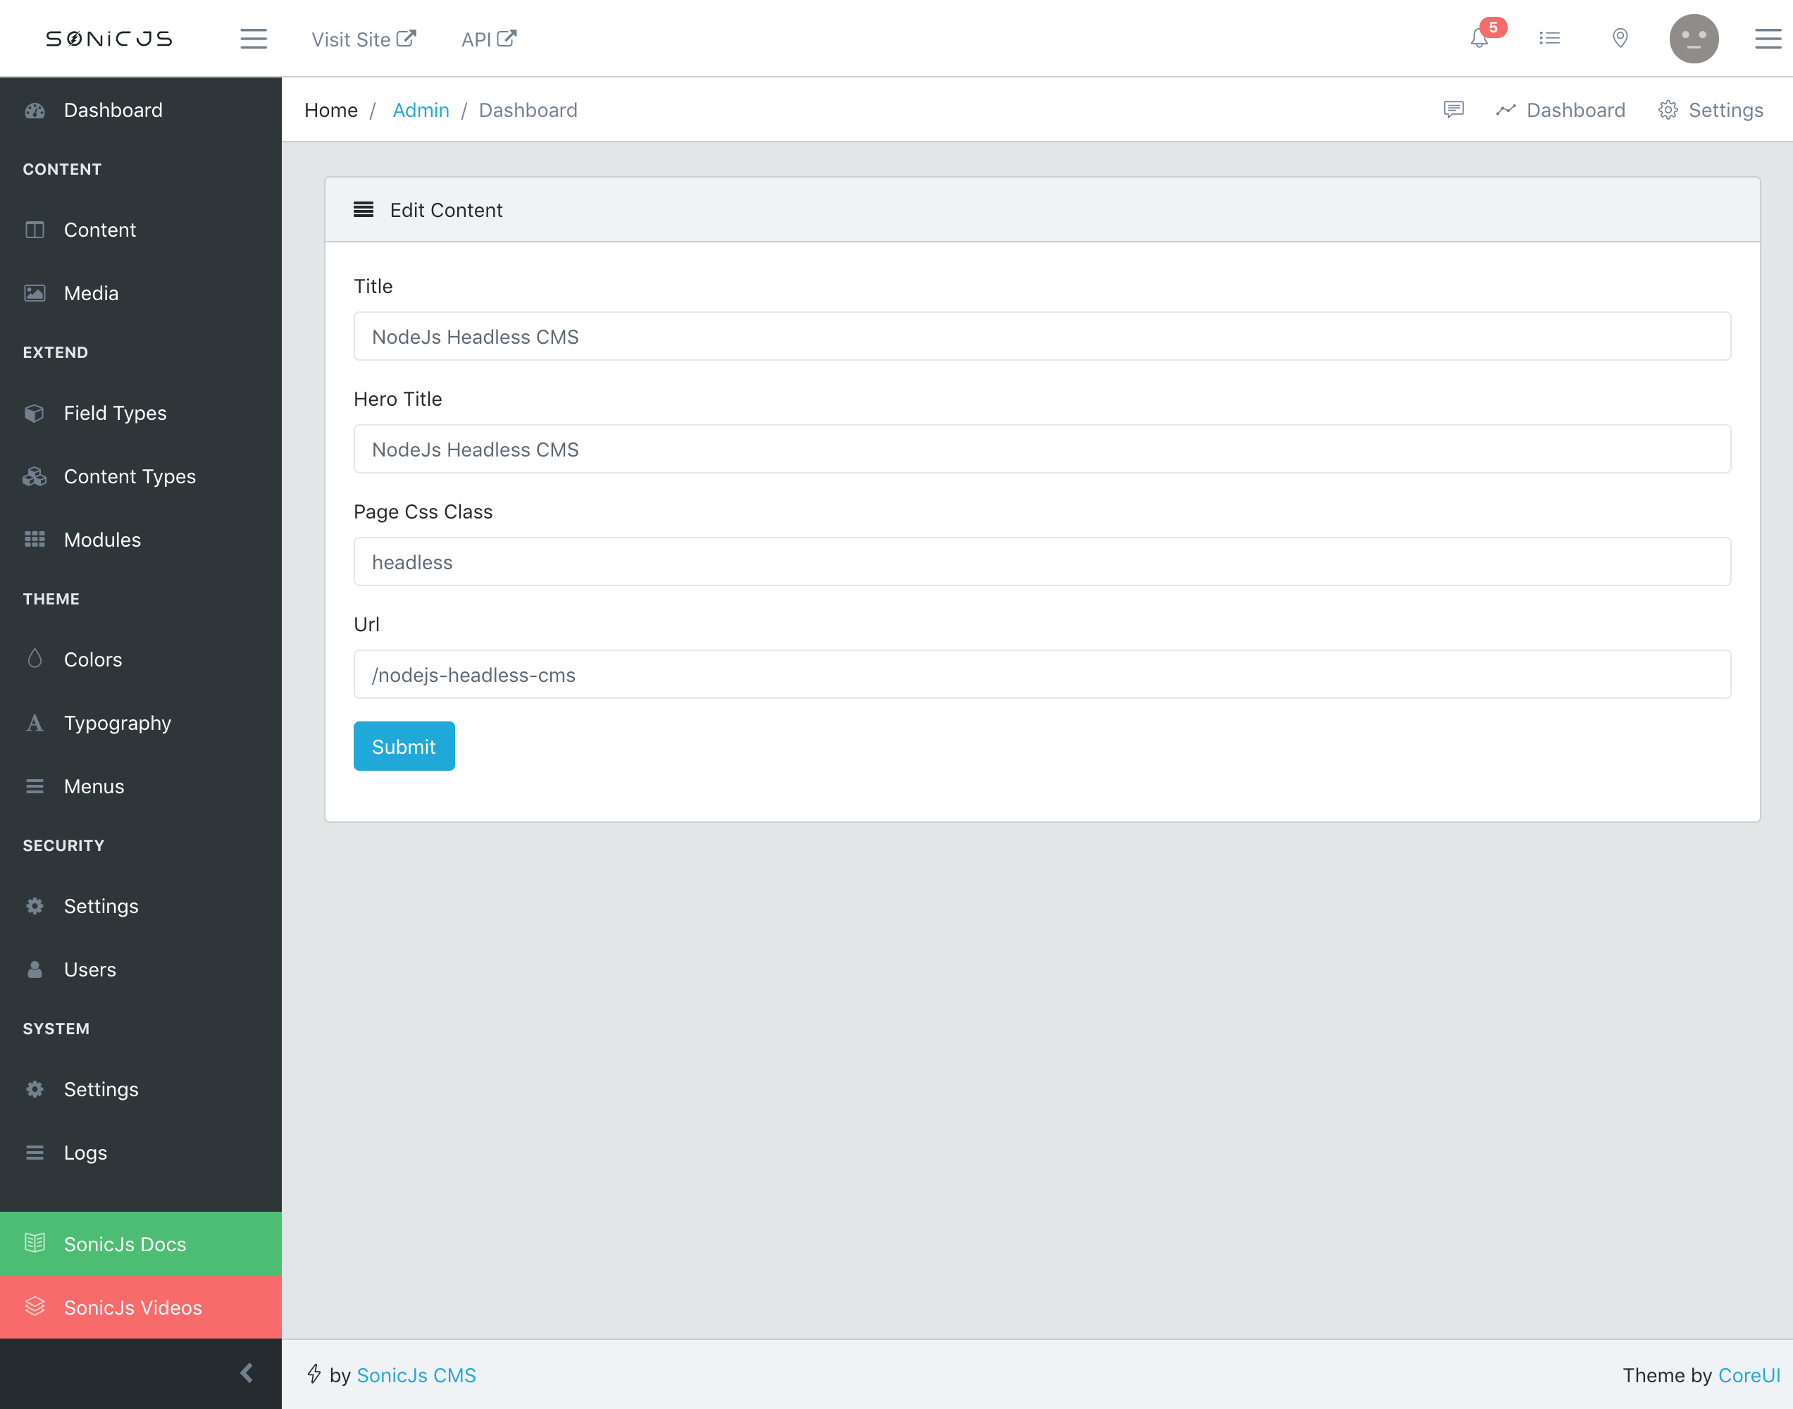This screenshot has width=1793, height=1409.
Task: Click the SonicJs logo
Action: [109, 39]
